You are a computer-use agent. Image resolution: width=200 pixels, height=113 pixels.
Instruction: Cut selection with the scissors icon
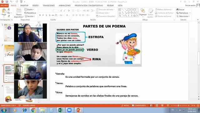point(9,9)
